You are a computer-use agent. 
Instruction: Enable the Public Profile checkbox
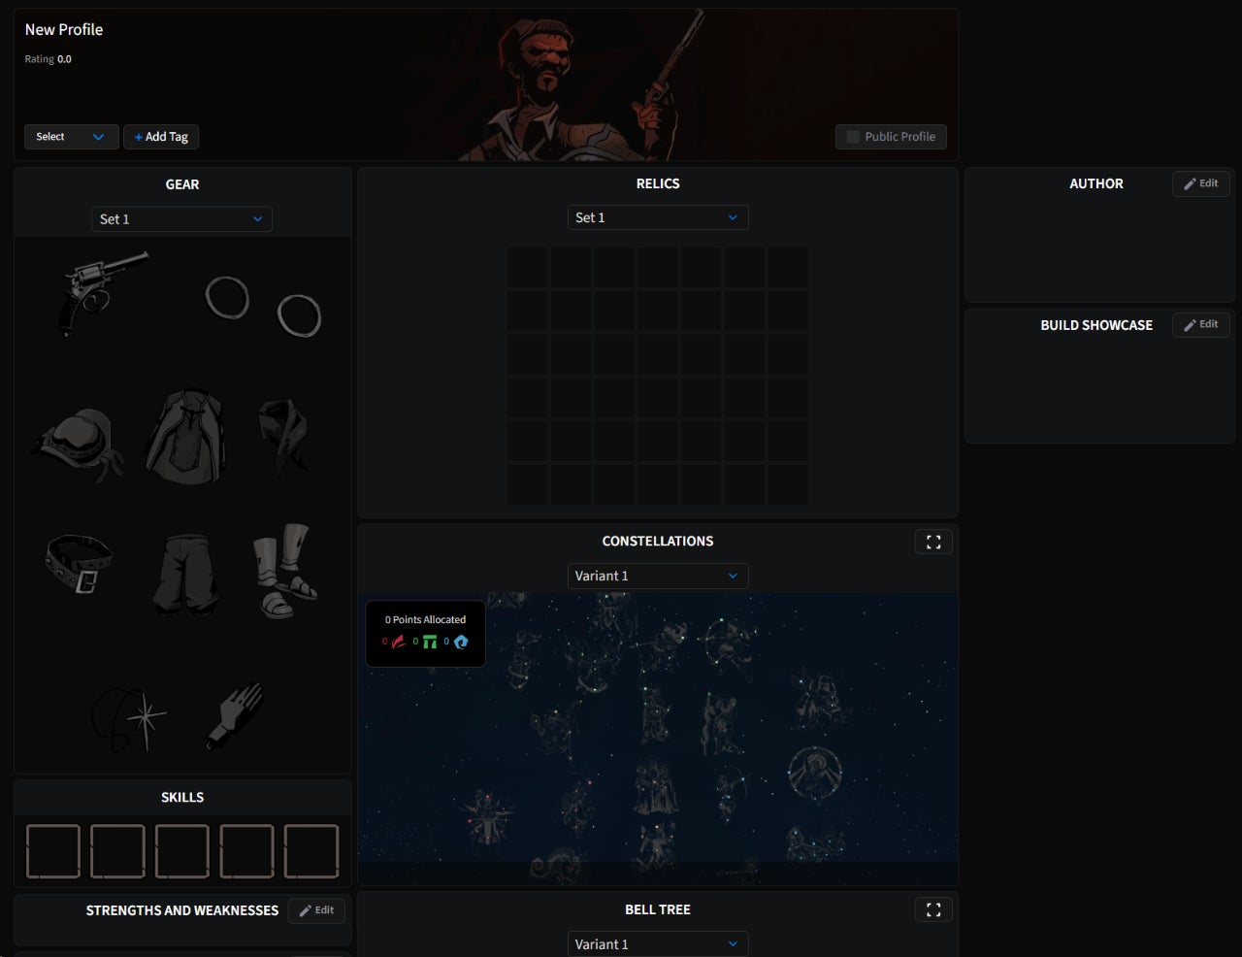coord(853,137)
